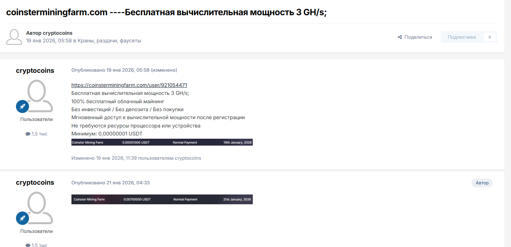Click the rocket badge on second post avatar

point(22,218)
